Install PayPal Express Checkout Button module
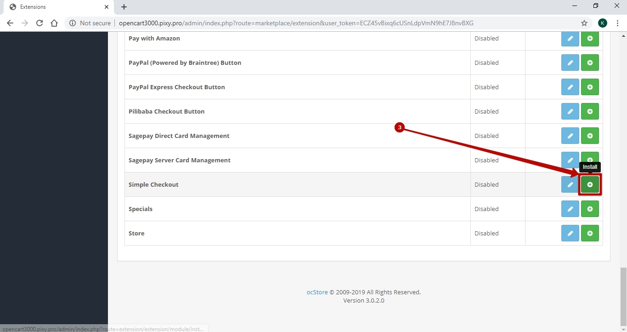The width and height of the screenshot is (627, 332). (x=590, y=87)
